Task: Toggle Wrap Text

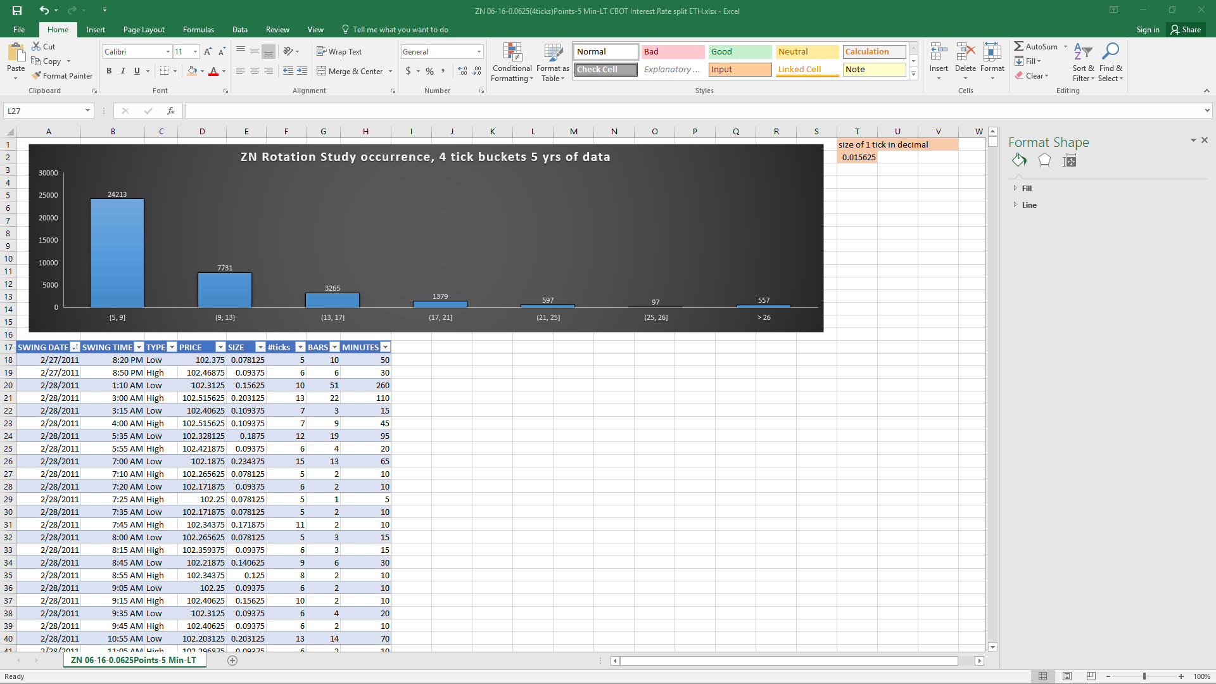Action: 339,51
